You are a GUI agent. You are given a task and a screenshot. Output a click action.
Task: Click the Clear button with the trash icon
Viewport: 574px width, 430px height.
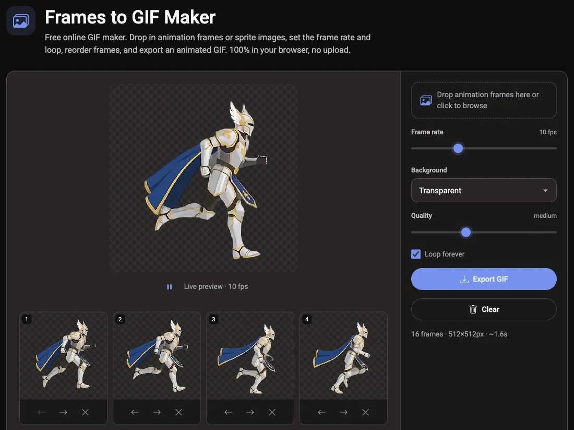484,309
